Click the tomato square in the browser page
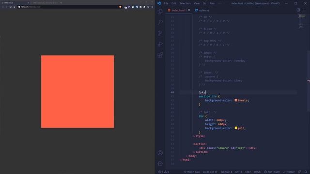 (x=77, y=91)
